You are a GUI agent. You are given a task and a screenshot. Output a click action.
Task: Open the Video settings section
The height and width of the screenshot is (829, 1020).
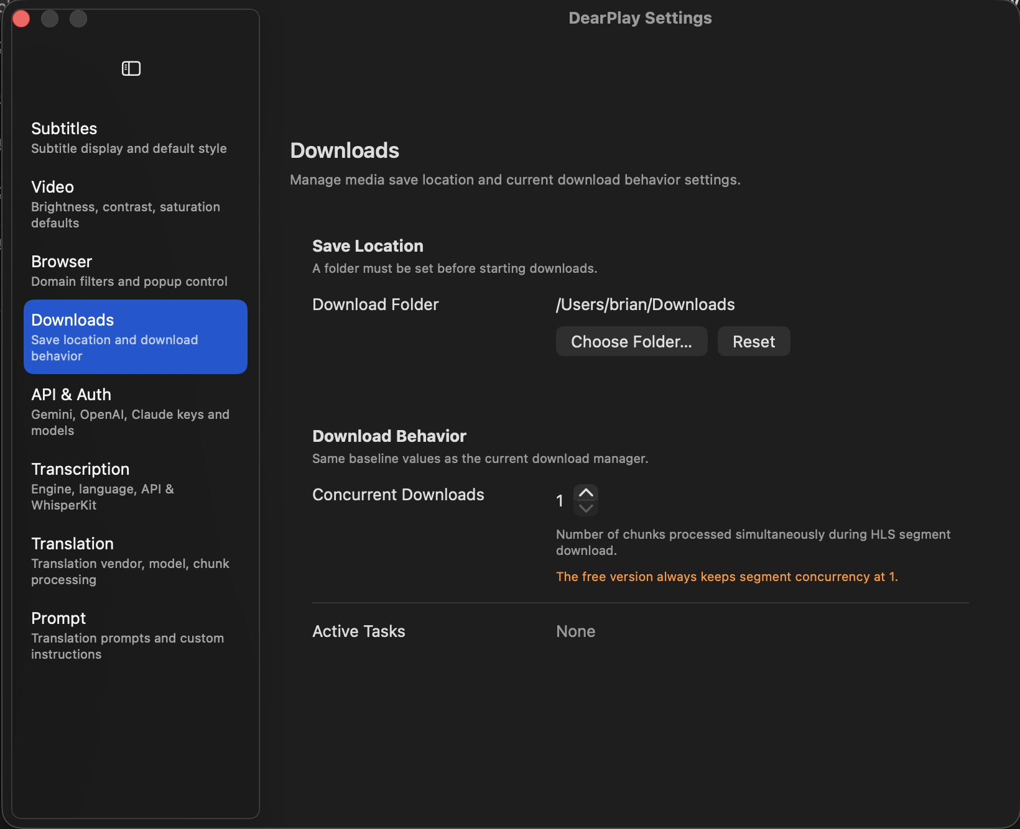[136, 204]
